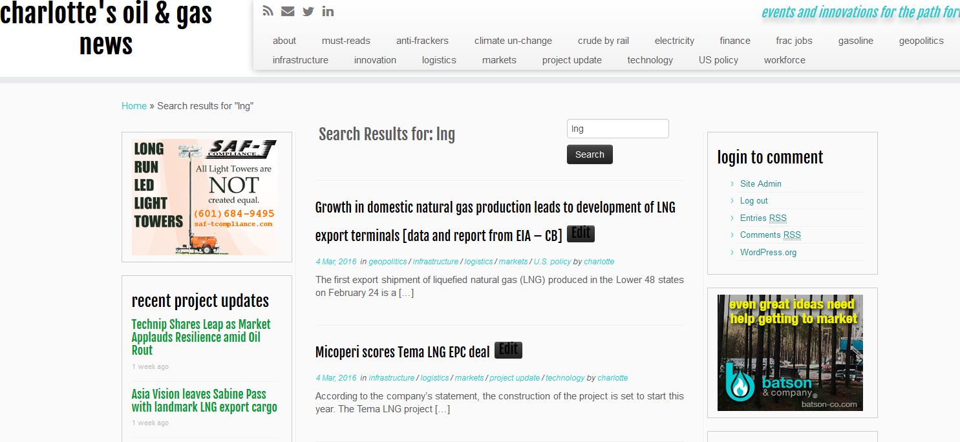
Task: Select 'crude by rail' in navigation
Action: [603, 41]
